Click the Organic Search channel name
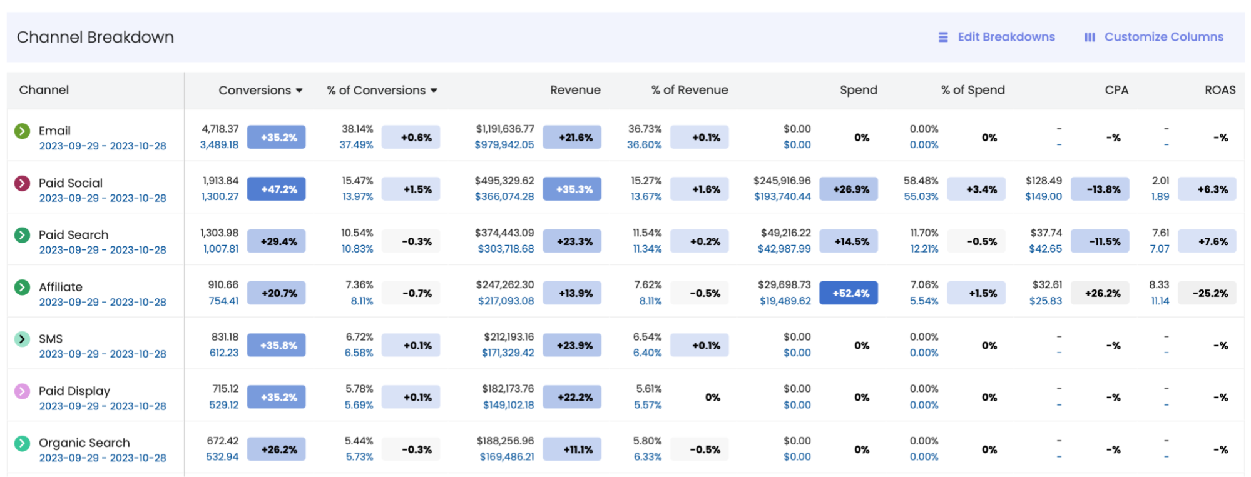This screenshot has width=1251, height=477. point(84,443)
